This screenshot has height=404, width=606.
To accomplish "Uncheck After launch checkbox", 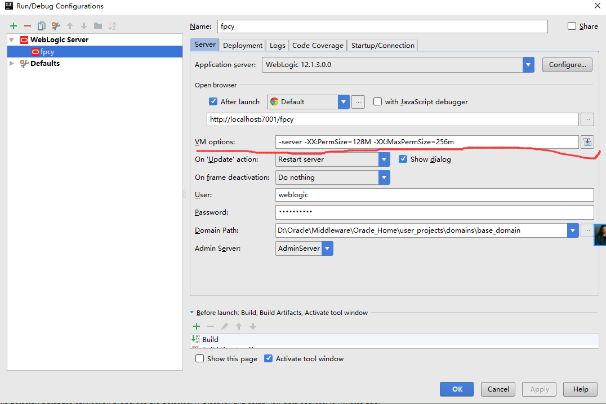I will [x=213, y=101].
